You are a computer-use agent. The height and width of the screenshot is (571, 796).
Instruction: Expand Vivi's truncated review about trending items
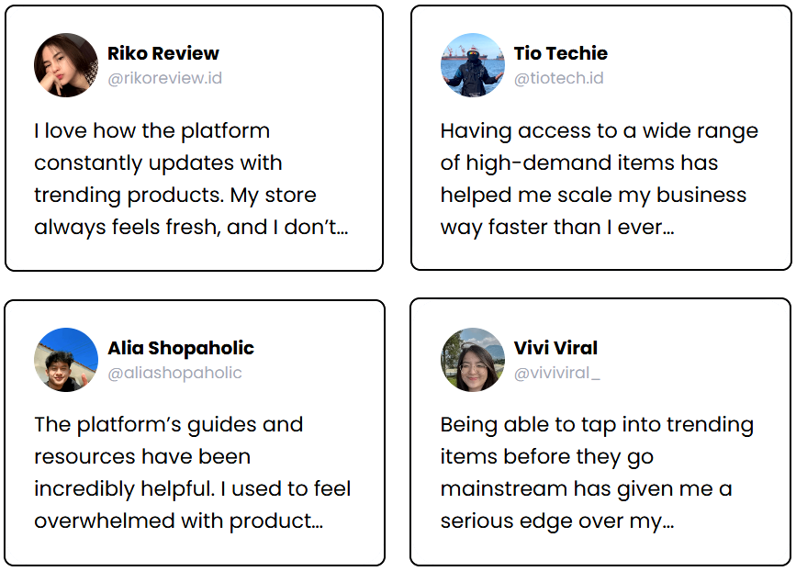click(597, 473)
